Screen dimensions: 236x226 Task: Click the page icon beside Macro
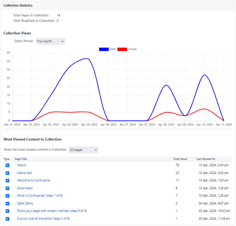tap(7, 165)
